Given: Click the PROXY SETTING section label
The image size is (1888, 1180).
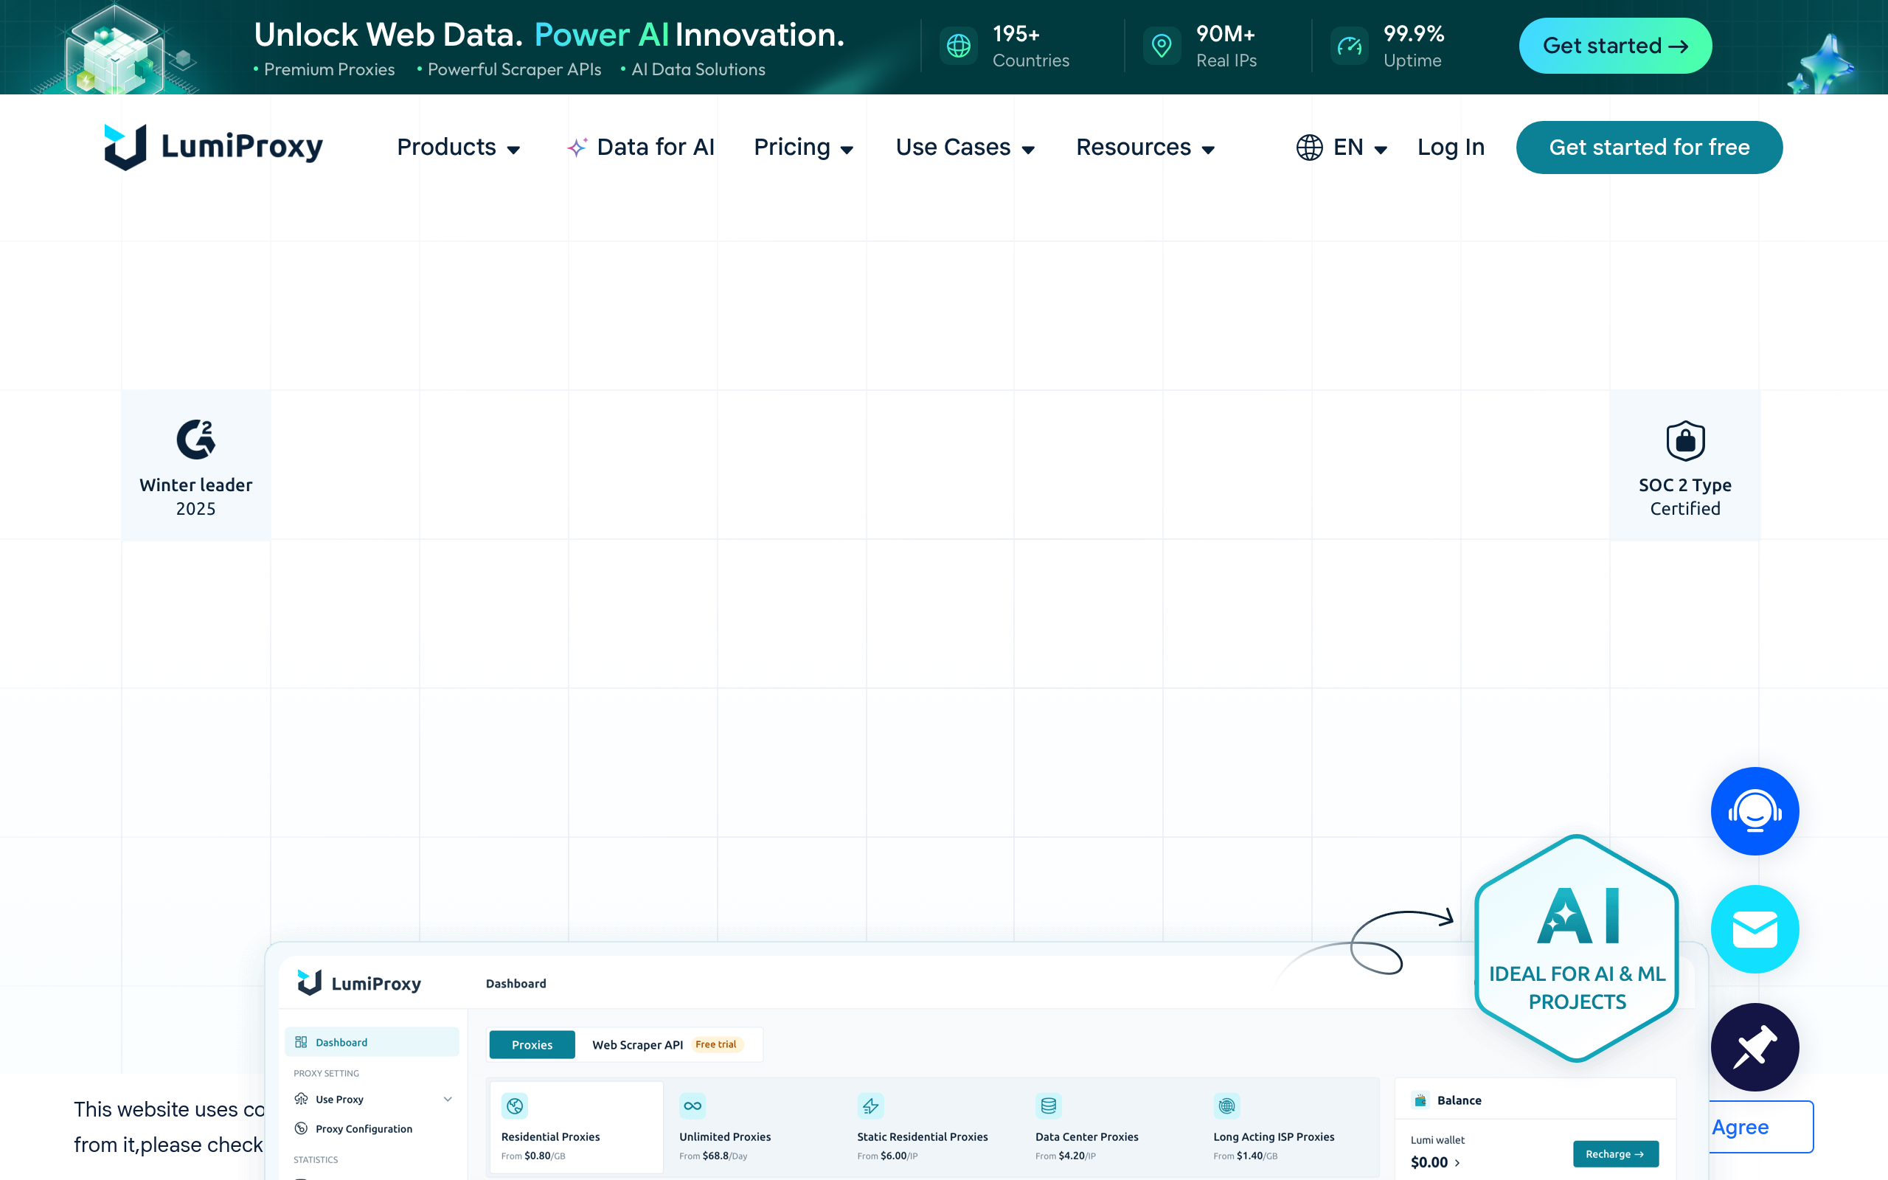Looking at the screenshot, I should point(326,1073).
